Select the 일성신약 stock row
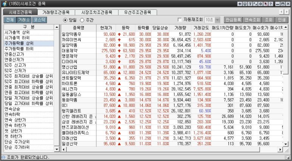Image resolution: width=292 pixels, height=161 pixels. pos(172,144)
